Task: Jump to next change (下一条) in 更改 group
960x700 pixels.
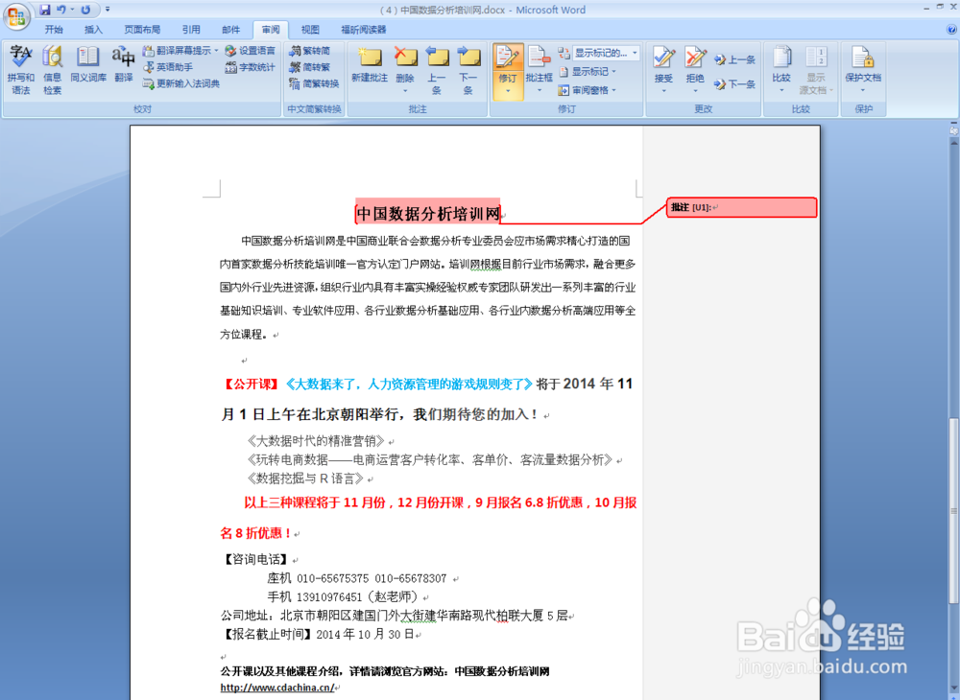Action: pos(734,83)
